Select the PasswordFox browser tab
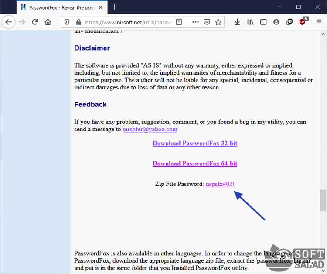The width and height of the screenshot is (327, 274). (x=62, y=7)
